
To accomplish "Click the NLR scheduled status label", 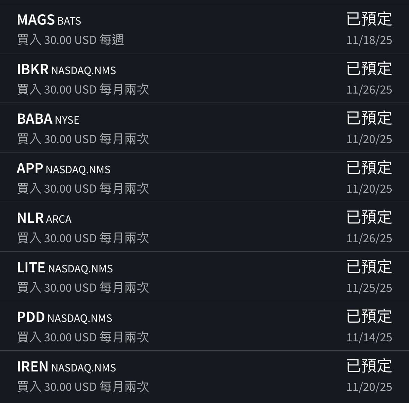I will click(x=369, y=217).
